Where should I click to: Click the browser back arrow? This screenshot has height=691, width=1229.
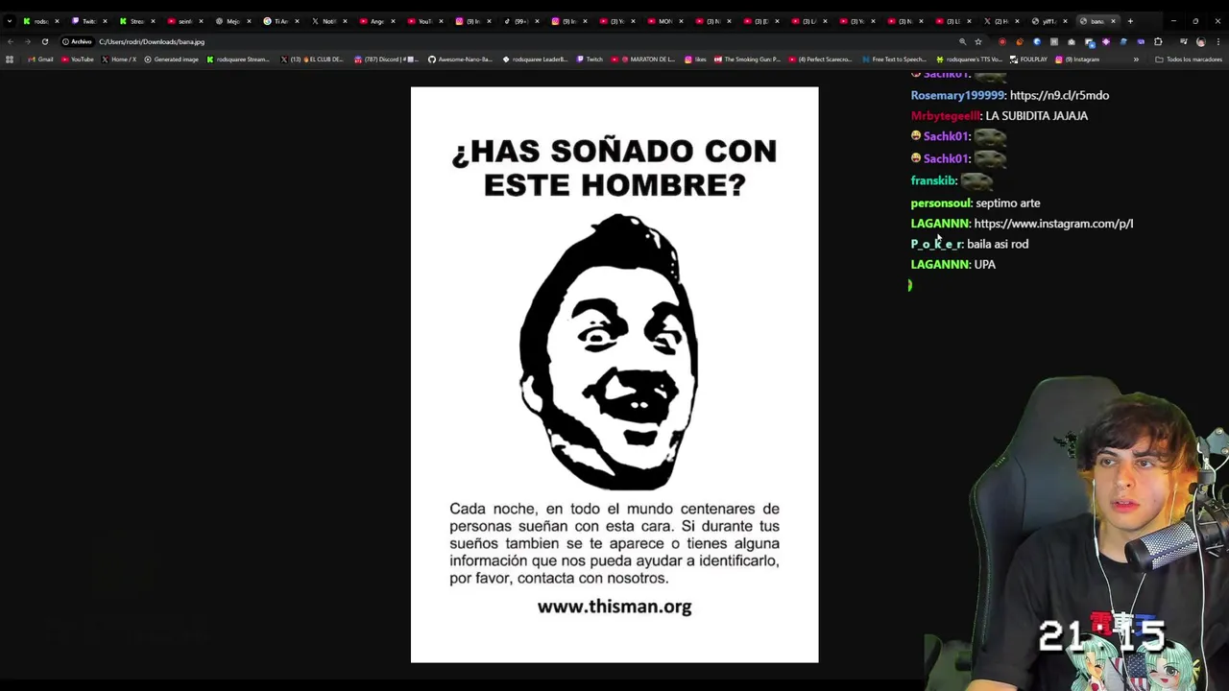(10, 41)
